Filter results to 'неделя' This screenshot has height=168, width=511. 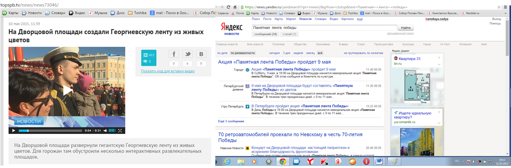[x=298, y=53]
